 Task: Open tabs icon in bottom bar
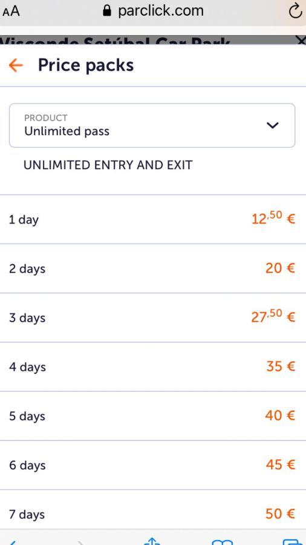[x=293, y=541]
